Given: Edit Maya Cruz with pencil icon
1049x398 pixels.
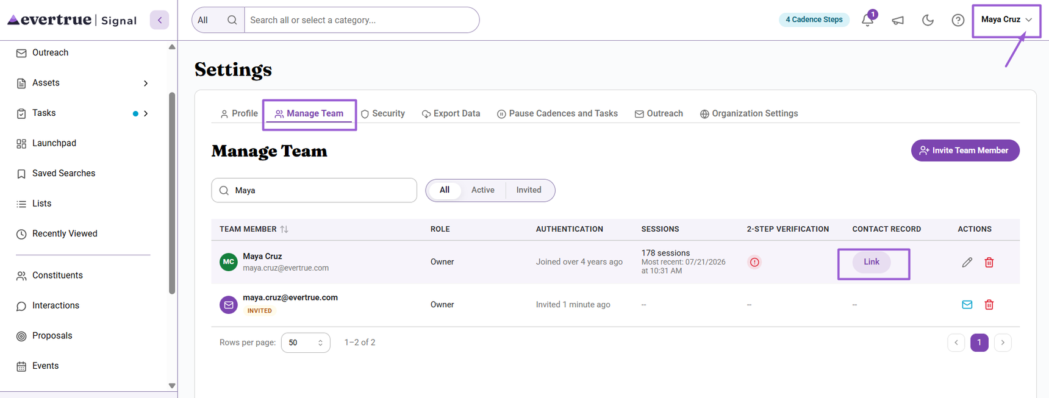Looking at the screenshot, I should tap(967, 262).
